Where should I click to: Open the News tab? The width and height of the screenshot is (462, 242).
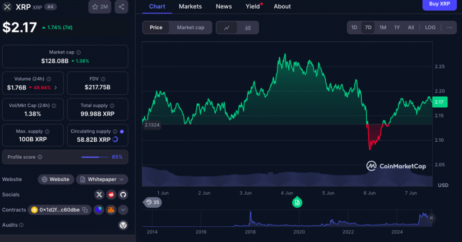pos(224,6)
